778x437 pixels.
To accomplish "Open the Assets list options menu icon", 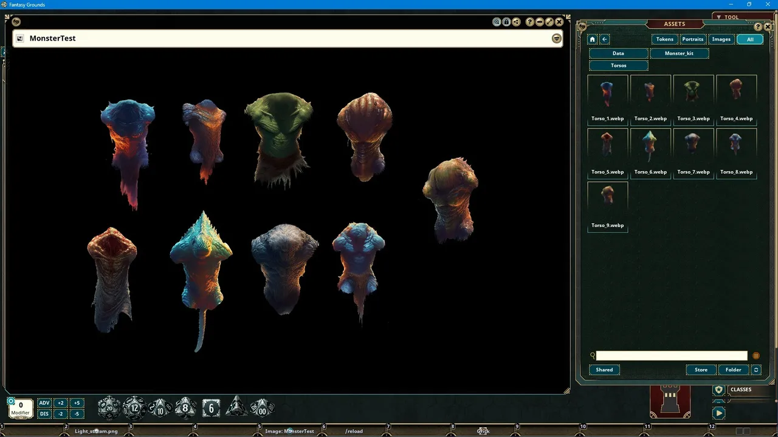I will tap(756, 356).
